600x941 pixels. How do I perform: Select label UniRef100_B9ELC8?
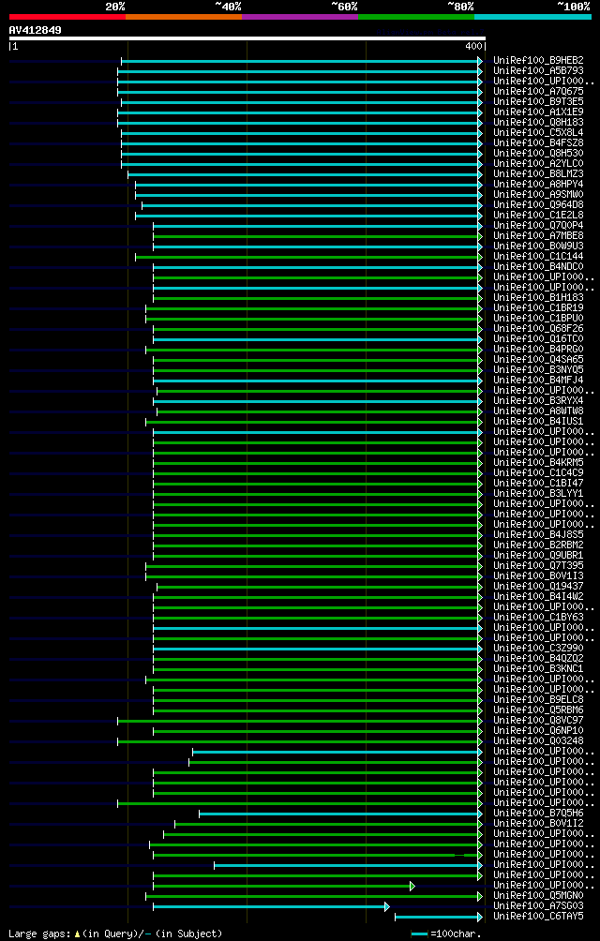(x=537, y=699)
